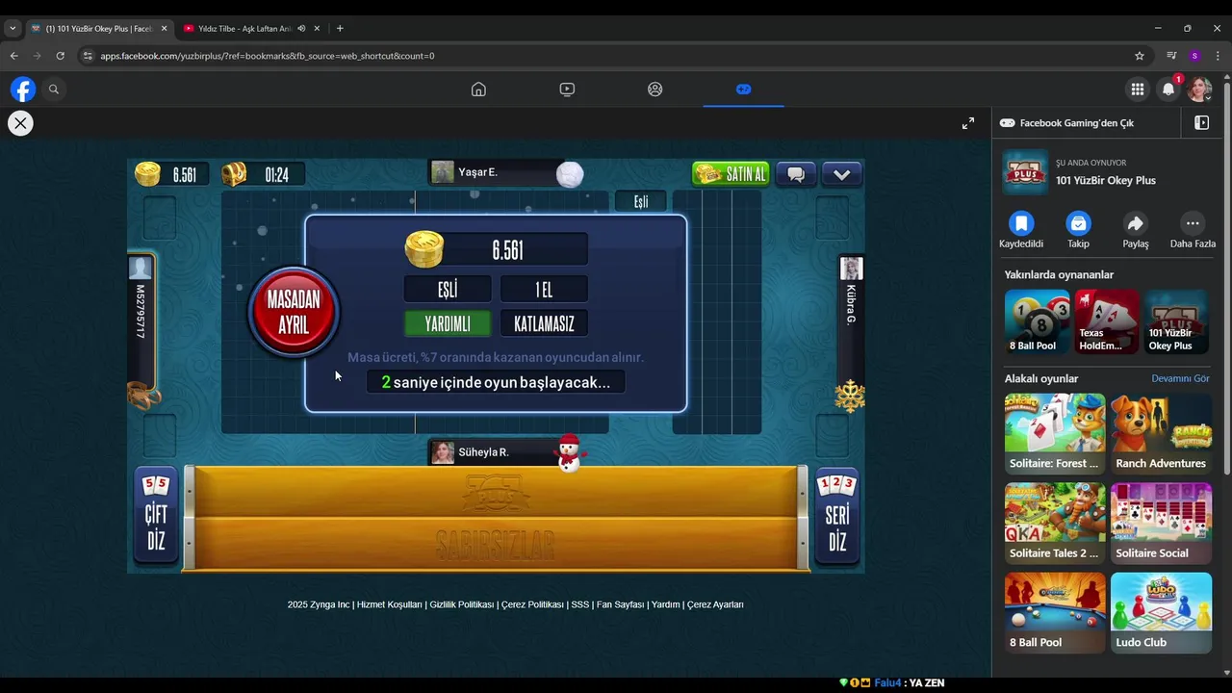Open the Facebook Video tab icon

(x=567, y=90)
